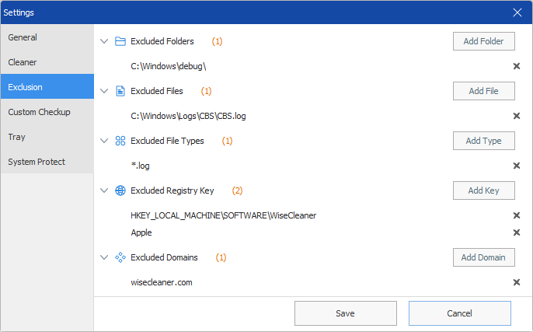Click the Excluded Registry Key globe icon
This screenshot has width=533, height=332.
(x=120, y=190)
